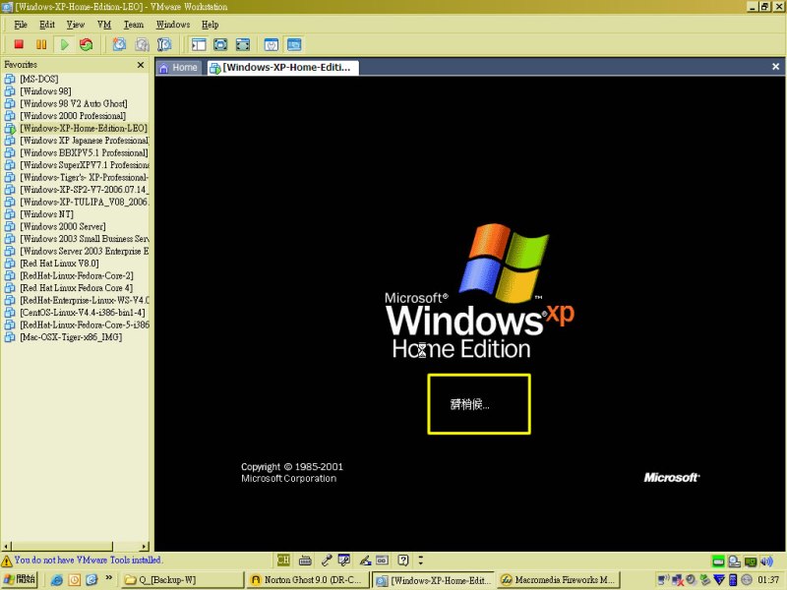Switch to Quick Switch mode icon

[220, 44]
